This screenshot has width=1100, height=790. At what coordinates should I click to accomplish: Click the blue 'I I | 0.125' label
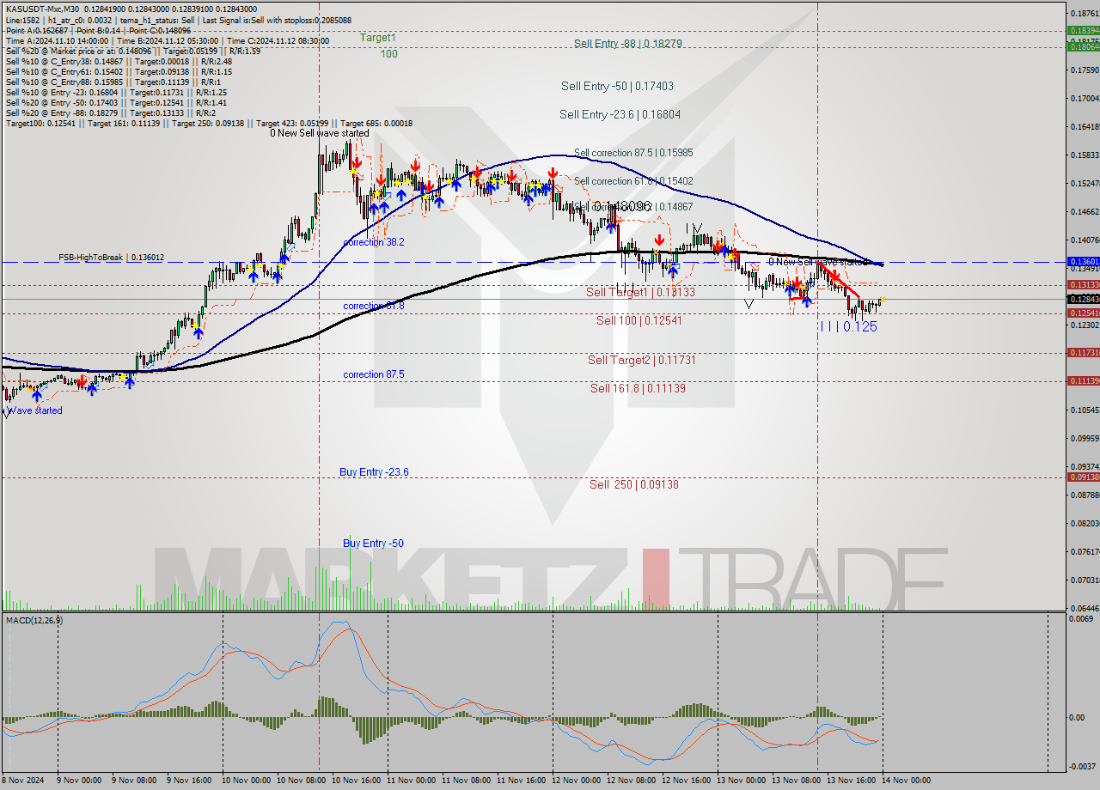tap(848, 326)
